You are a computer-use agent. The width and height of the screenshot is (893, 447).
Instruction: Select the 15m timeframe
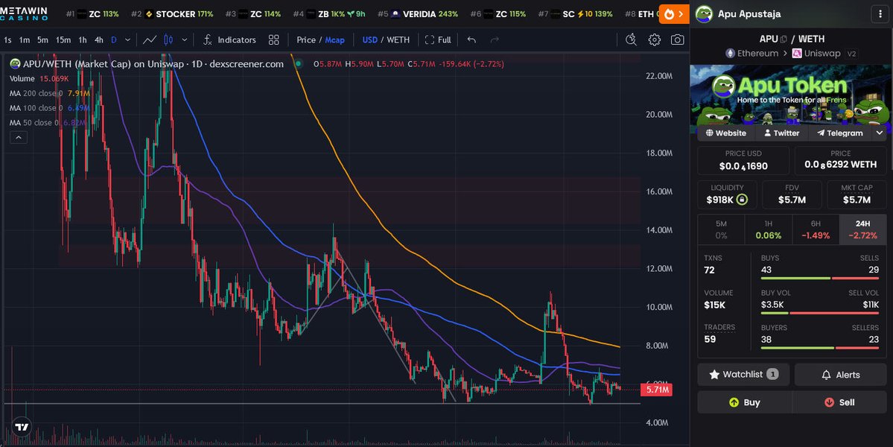[x=63, y=40]
